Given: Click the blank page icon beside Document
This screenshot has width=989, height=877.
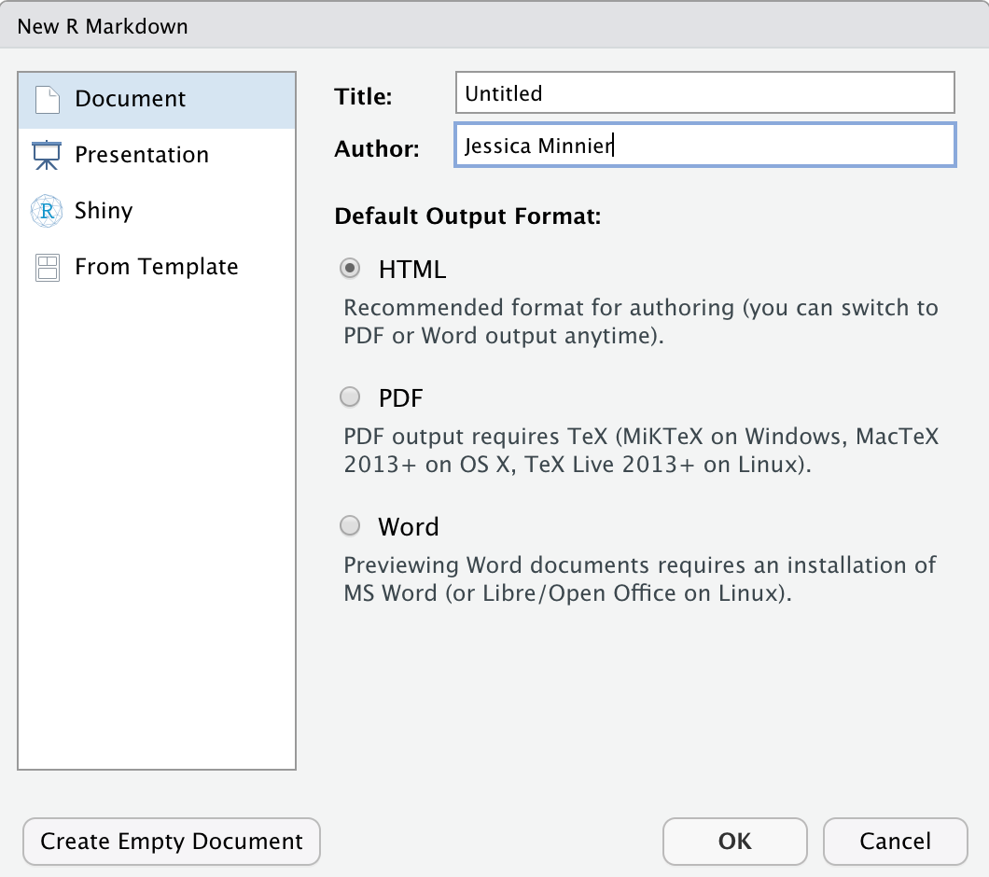Looking at the screenshot, I should [47, 100].
